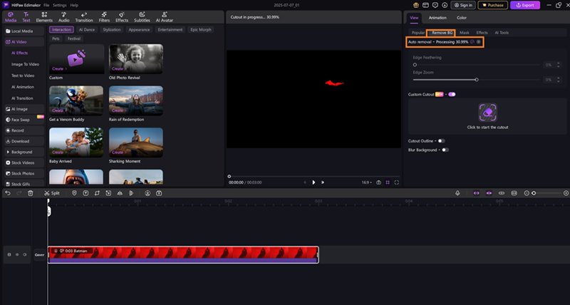Open Local Media in sidebar

coord(24,31)
